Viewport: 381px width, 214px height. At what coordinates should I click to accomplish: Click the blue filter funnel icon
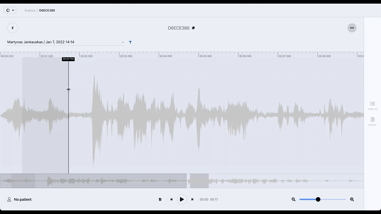[x=130, y=42]
